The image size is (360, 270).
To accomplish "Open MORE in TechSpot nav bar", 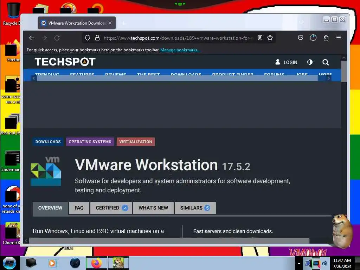I will (325, 75).
